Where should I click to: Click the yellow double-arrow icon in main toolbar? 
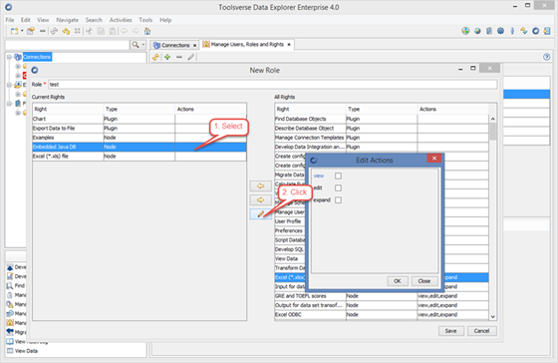[x=66, y=31]
